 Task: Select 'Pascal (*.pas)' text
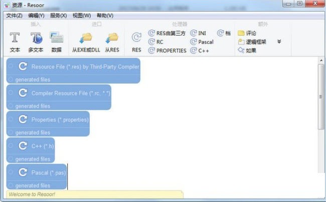(x=49, y=173)
